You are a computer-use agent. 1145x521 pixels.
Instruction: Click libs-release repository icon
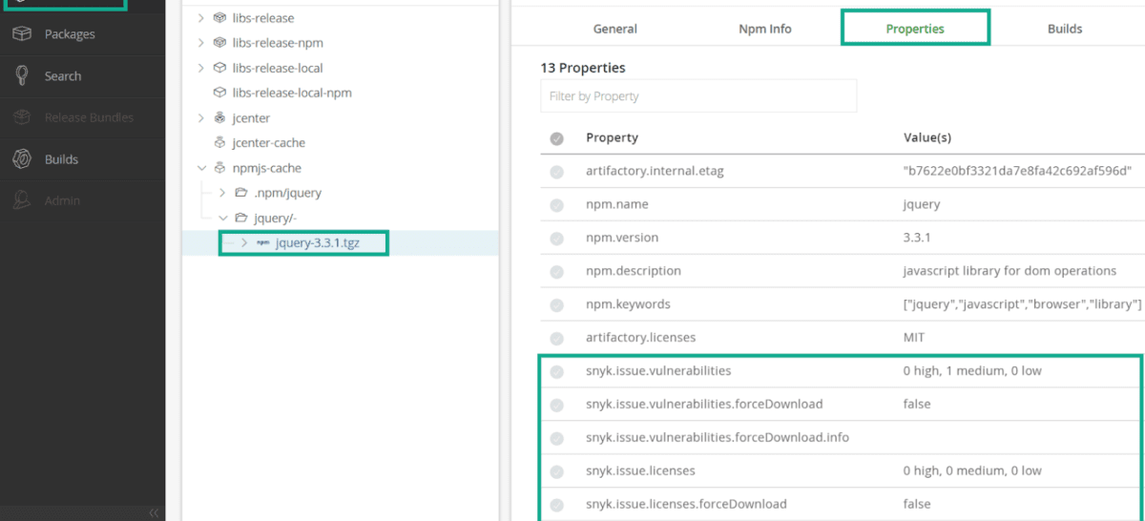click(219, 18)
